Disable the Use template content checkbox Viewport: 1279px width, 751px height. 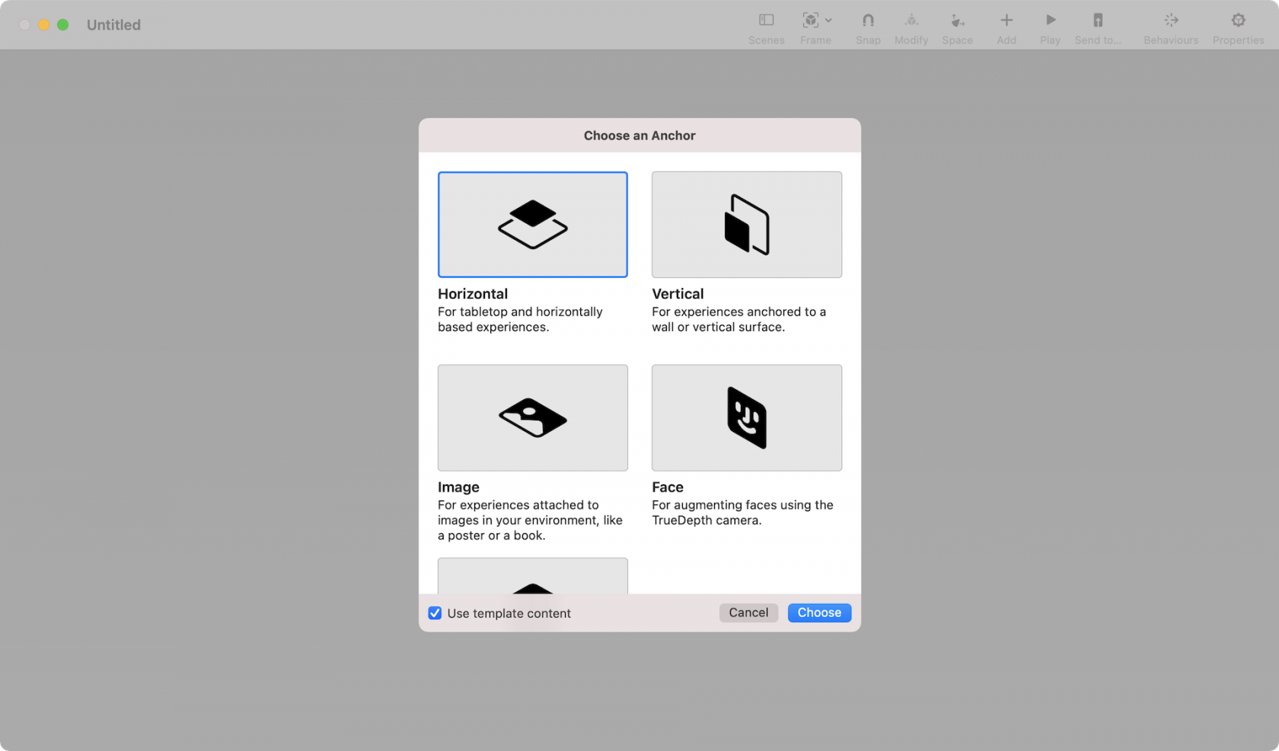pyautogui.click(x=435, y=612)
